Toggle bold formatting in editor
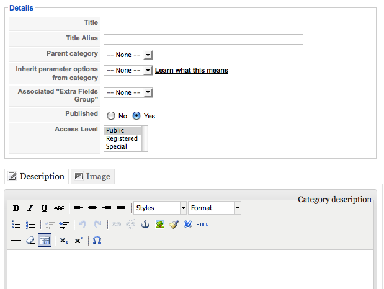Image resolution: width=384 pixels, height=289 pixels. 16,208
